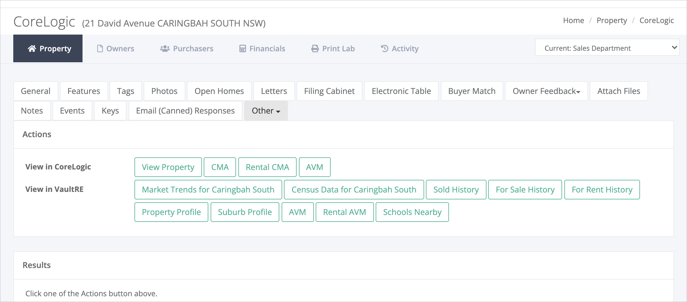
Task: Click the Rental CMA button
Action: tap(267, 167)
